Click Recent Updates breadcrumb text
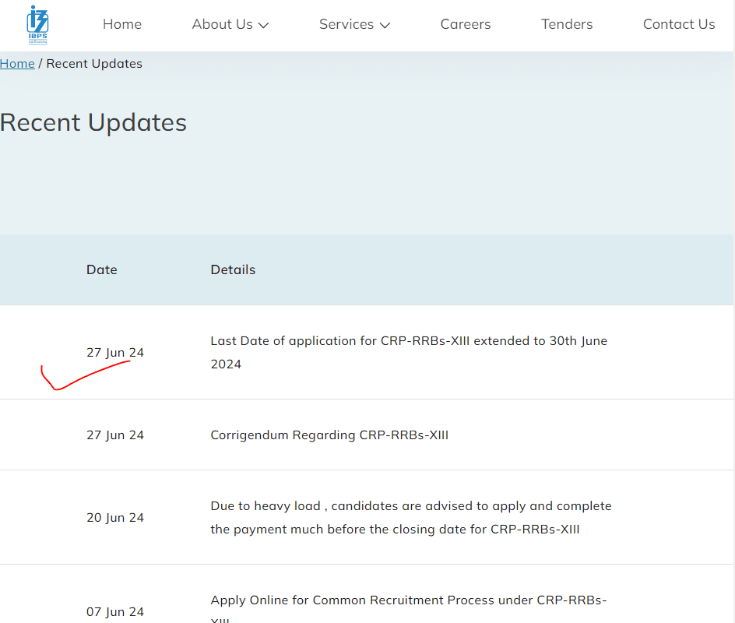Image resolution: width=735 pixels, height=623 pixels. (94, 64)
